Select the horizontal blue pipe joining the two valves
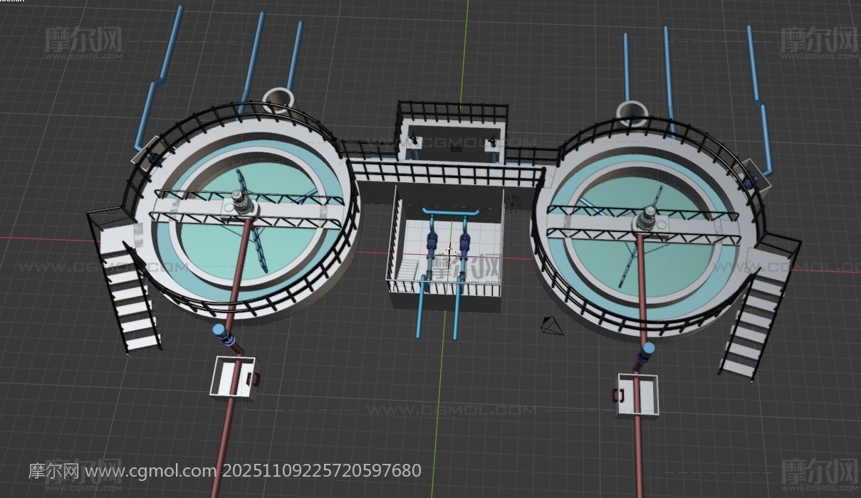The image size is (861, 498). click(449, 213)
